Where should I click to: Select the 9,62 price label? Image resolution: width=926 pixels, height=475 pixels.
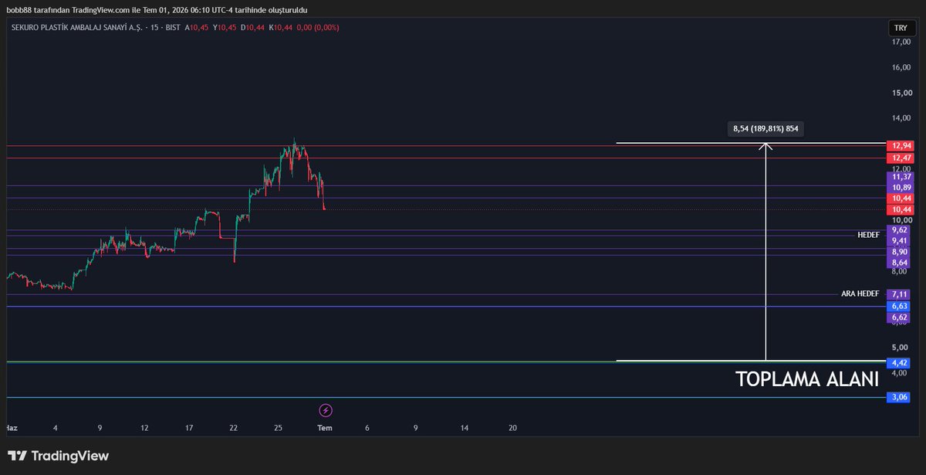click(x=899, y=230)
